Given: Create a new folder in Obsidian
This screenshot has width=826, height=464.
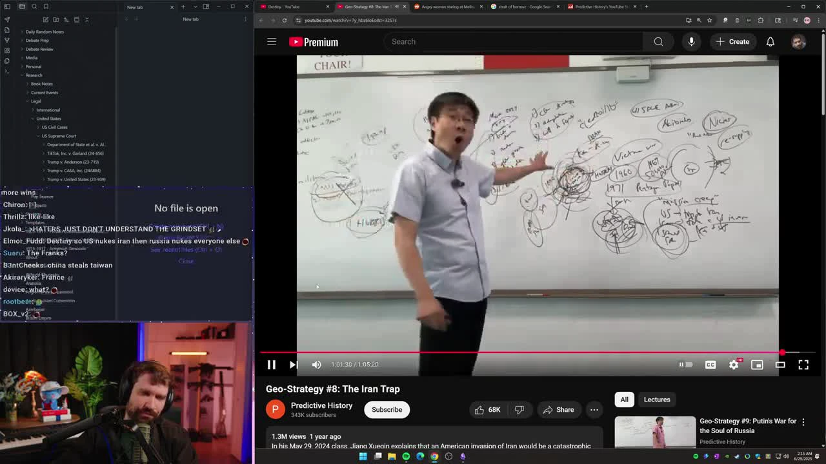Looking at the screenshot, I should [55, 19].
